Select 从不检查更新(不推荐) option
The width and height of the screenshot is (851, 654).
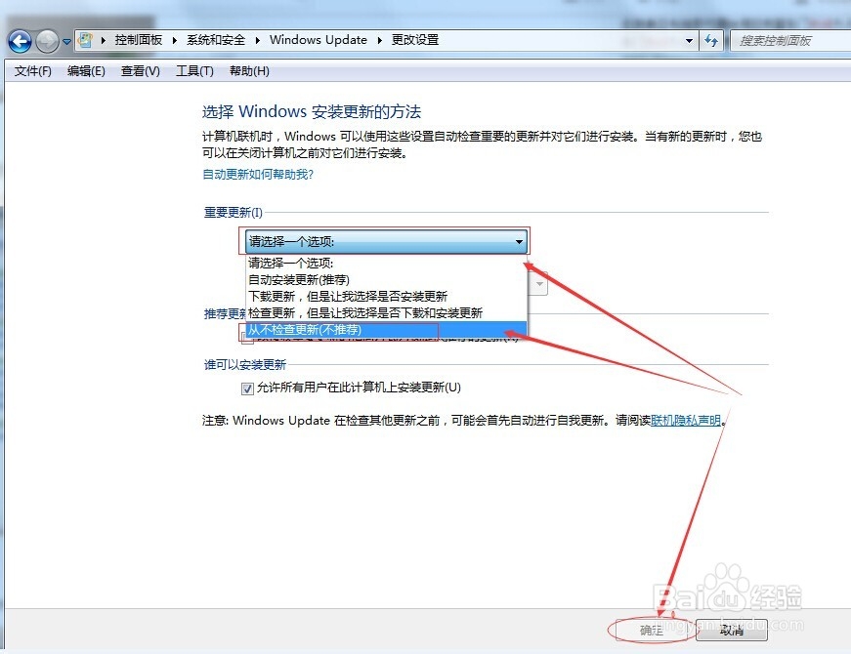coord(386,330)
